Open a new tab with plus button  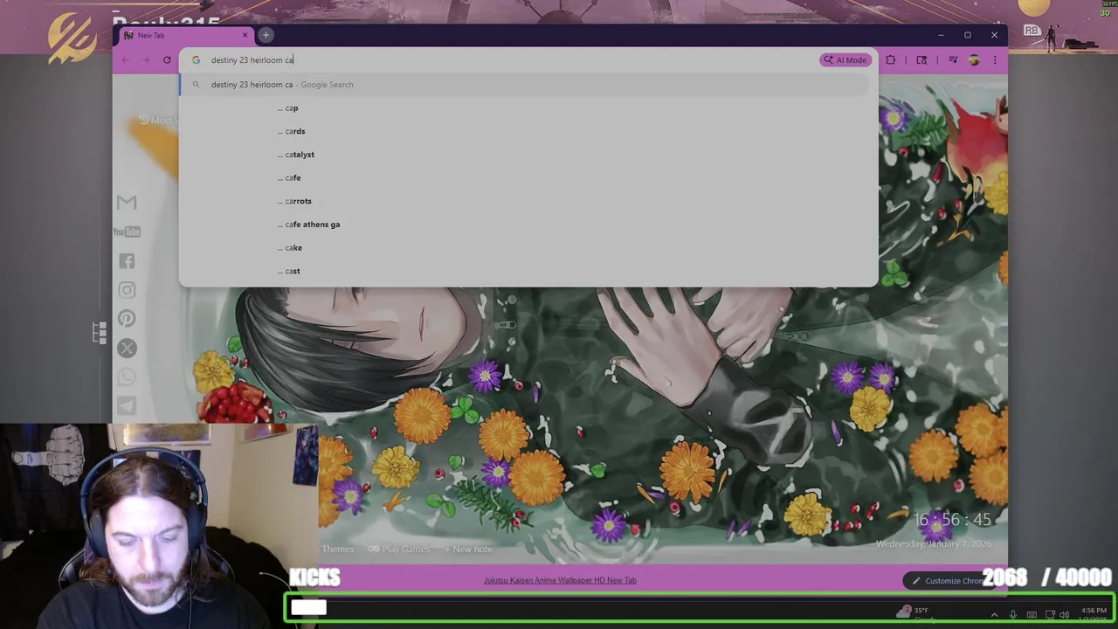[266, 35]
